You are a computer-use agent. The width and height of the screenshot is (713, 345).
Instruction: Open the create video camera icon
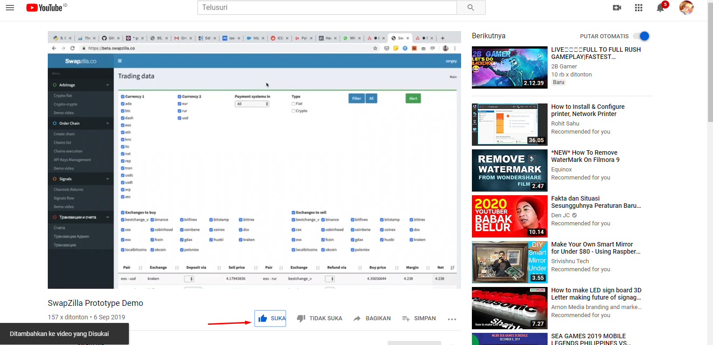tap(617, 8)
